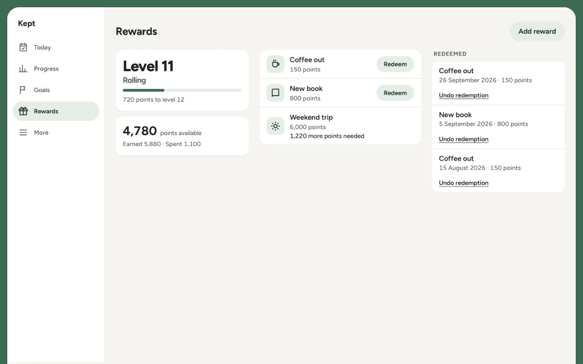Screen dimensions: 583x364
Task: Click the 720 points to level 12 text
Action: point(153,100)
